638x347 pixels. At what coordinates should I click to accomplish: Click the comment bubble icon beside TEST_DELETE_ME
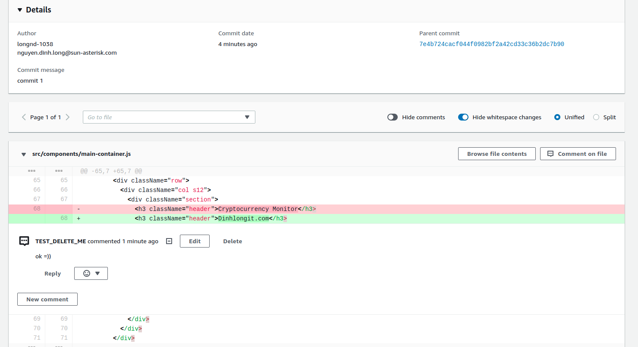24,241
